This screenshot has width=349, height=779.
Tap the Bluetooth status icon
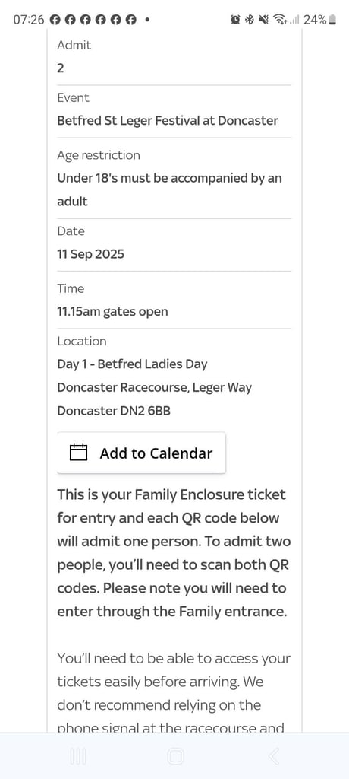250,20
